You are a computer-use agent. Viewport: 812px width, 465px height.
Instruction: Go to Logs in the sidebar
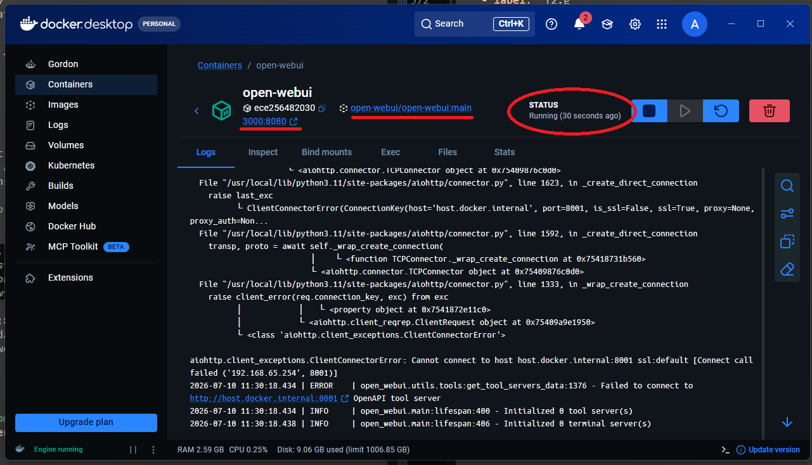pos(86,125)
